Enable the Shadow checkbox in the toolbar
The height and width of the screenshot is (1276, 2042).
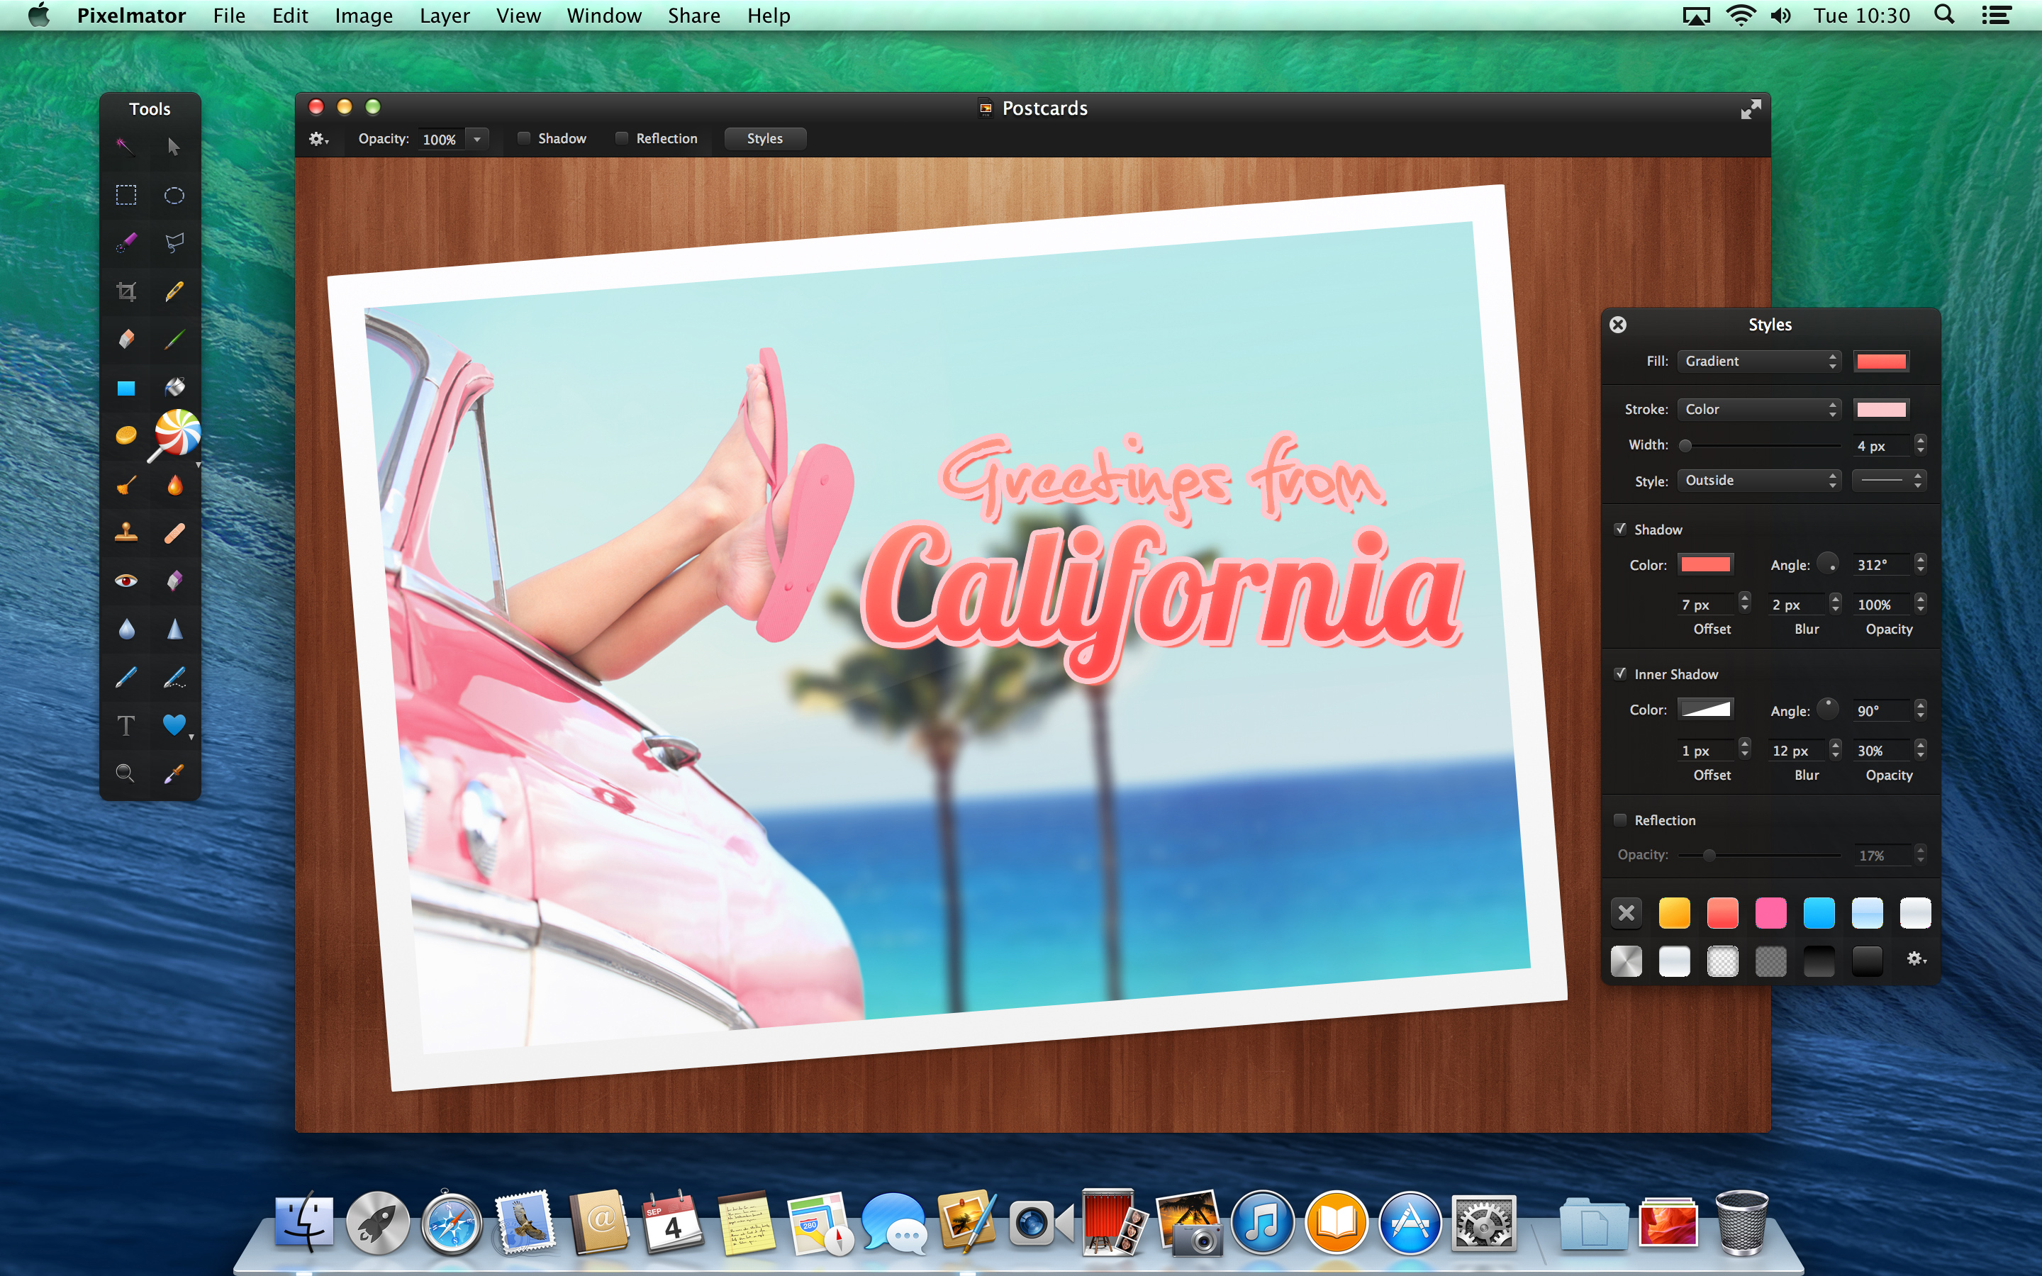tap(524, 138)
